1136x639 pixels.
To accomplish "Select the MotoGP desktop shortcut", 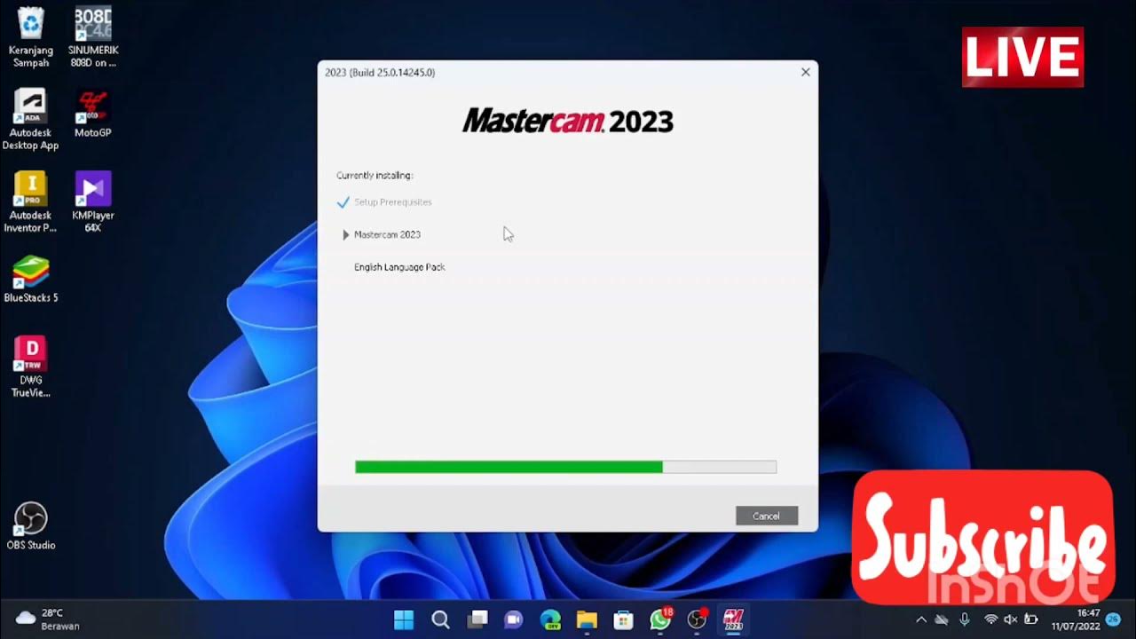I will tap(93, 114).
